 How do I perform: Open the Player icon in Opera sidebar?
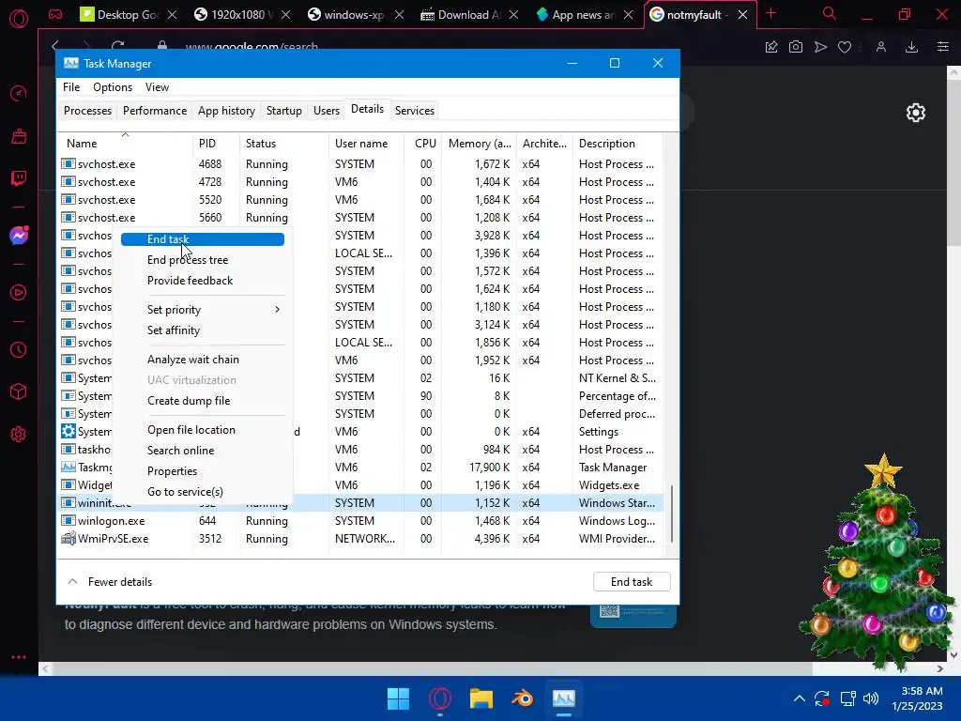pyautogui.click(x=19, y=293)
